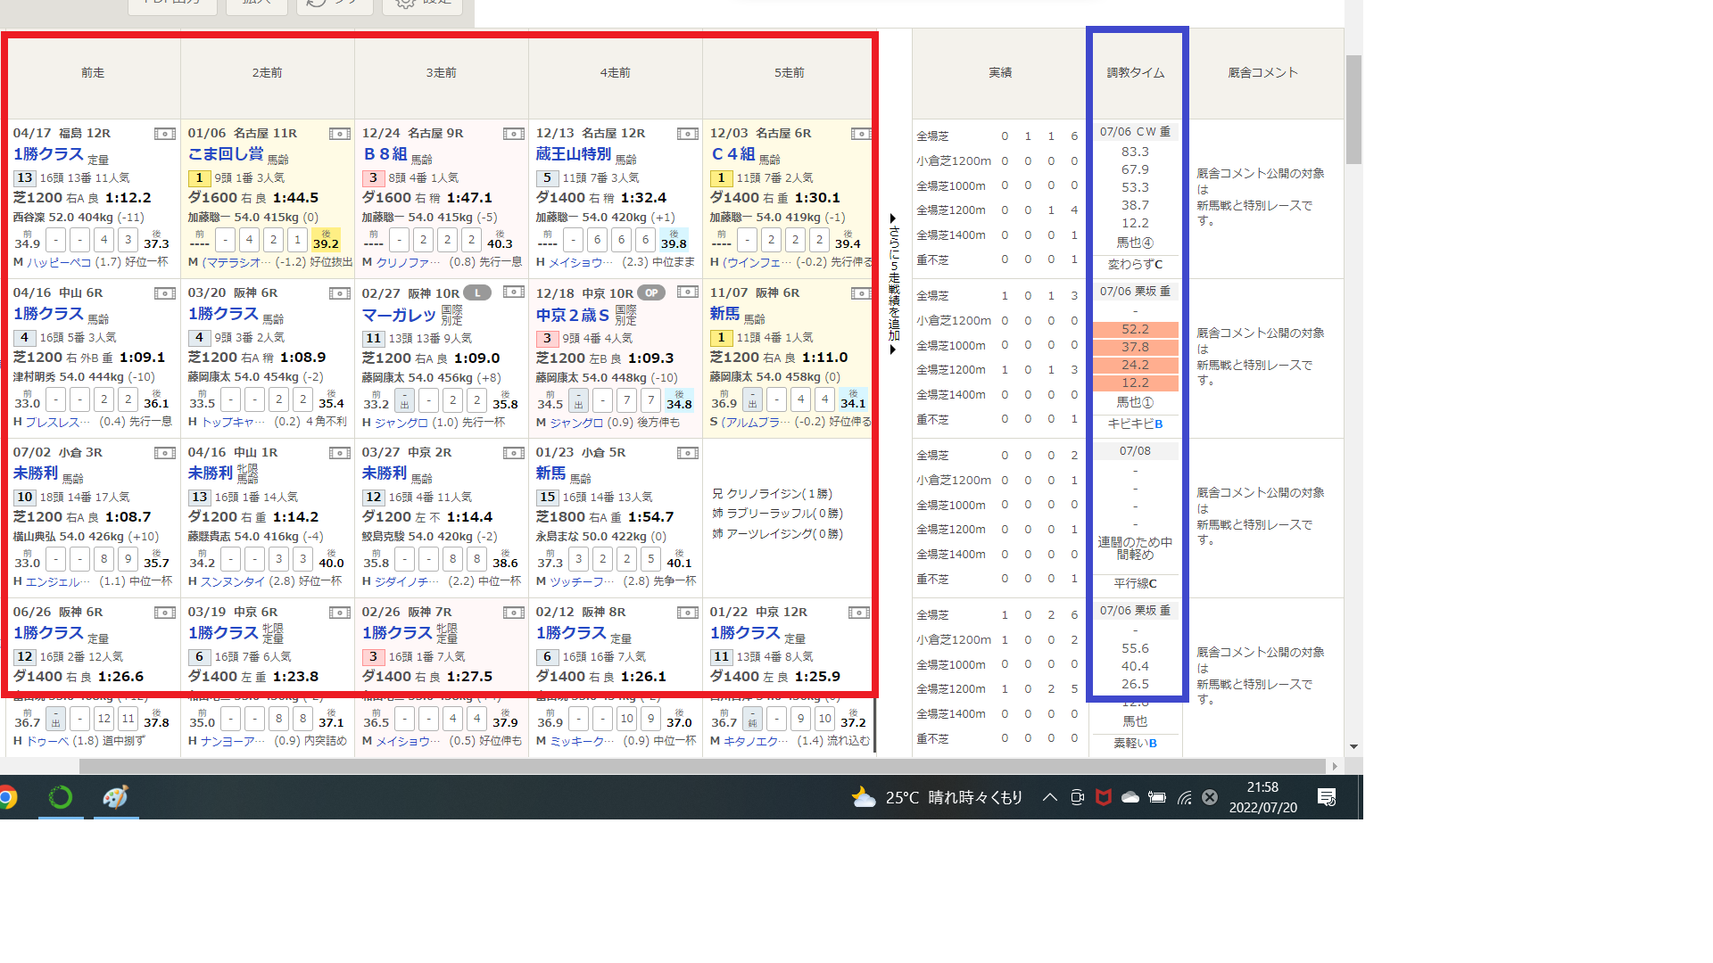This screenshot has height=963, width=1713.
Task: Show hidden tray icons chevron
Action: 1050,797
